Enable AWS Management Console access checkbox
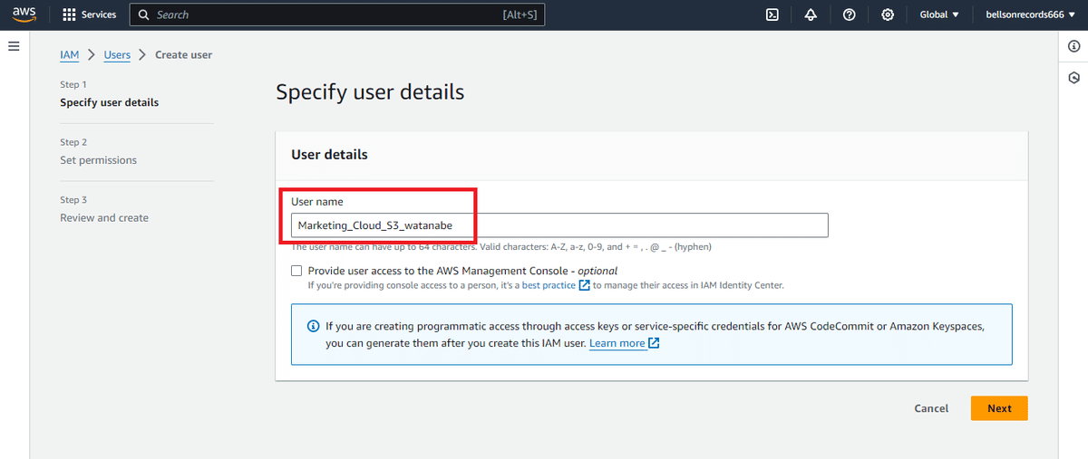Image resolution: width=1088 pixels, height=459 pixels. click(x=296, y=270)
